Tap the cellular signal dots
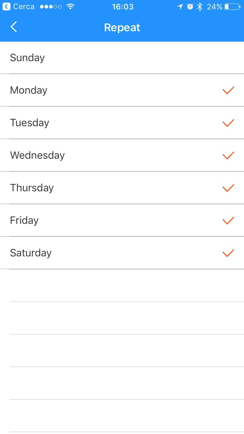 [51, 7]
